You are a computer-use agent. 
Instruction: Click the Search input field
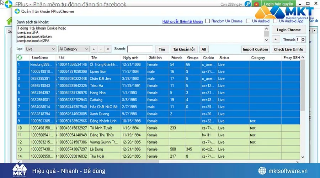click(x=140, y=49)
